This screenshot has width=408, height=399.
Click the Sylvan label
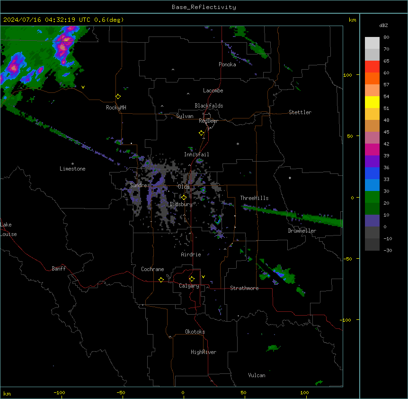(x=185, y=116)
